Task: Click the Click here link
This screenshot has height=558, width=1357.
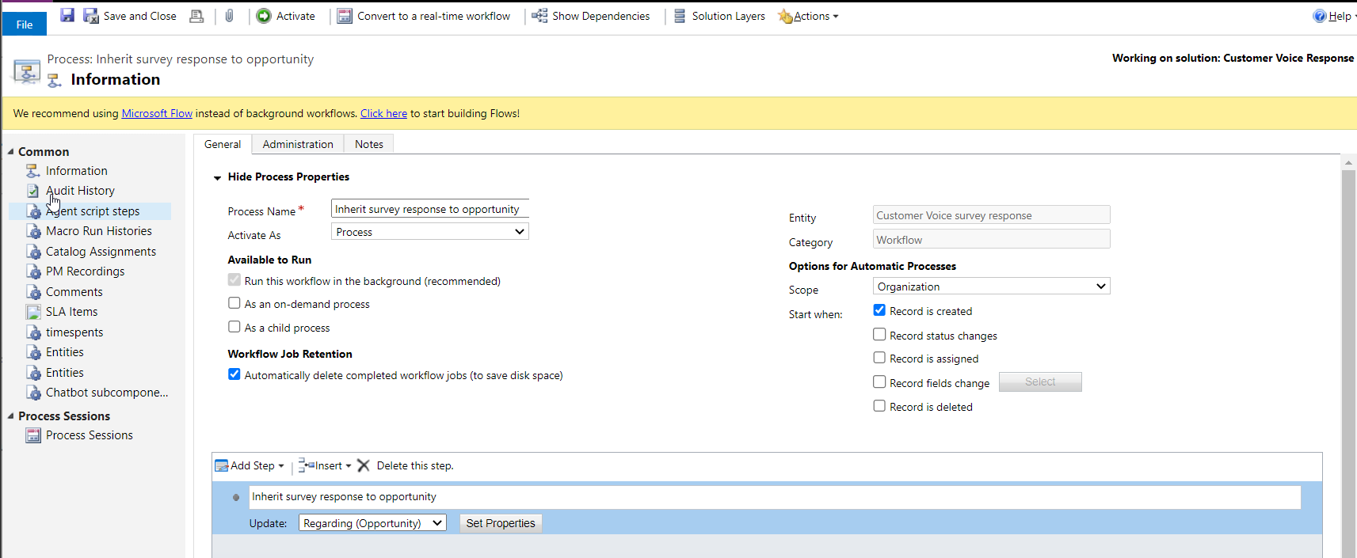Action: click(383, 113)
